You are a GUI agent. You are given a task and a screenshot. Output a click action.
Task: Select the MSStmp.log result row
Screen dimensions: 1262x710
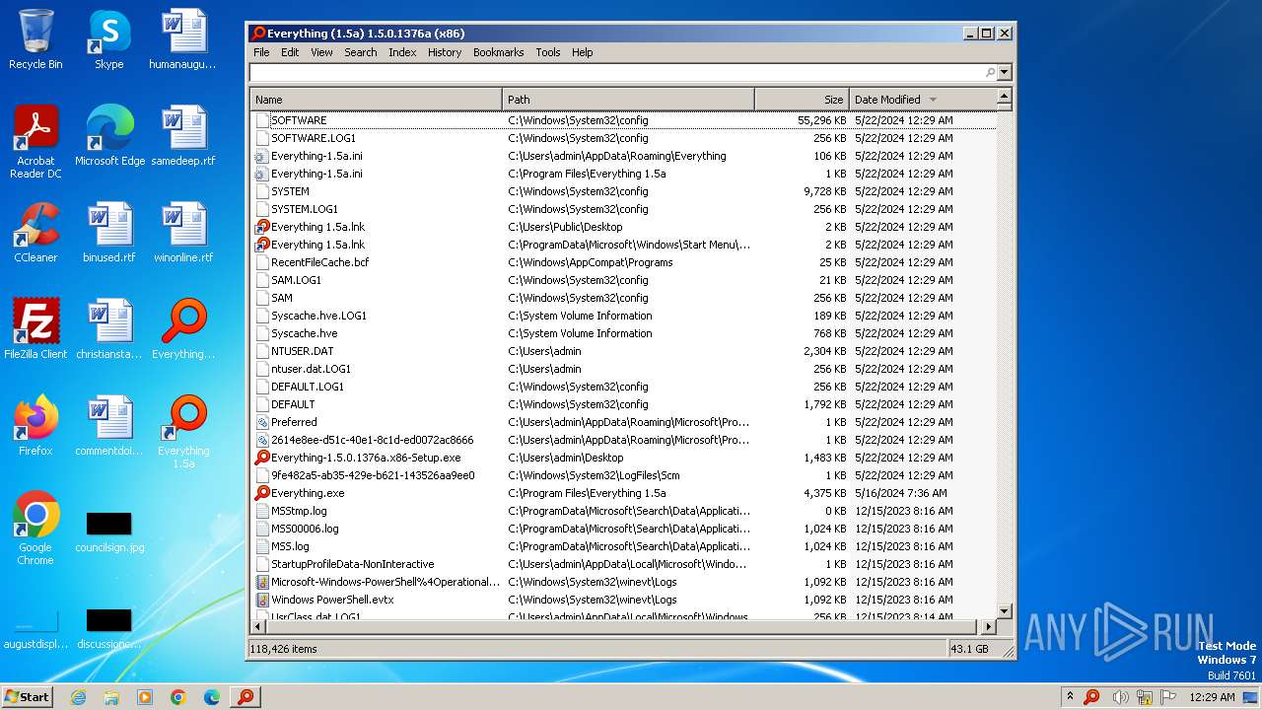(x=623, y=511)
